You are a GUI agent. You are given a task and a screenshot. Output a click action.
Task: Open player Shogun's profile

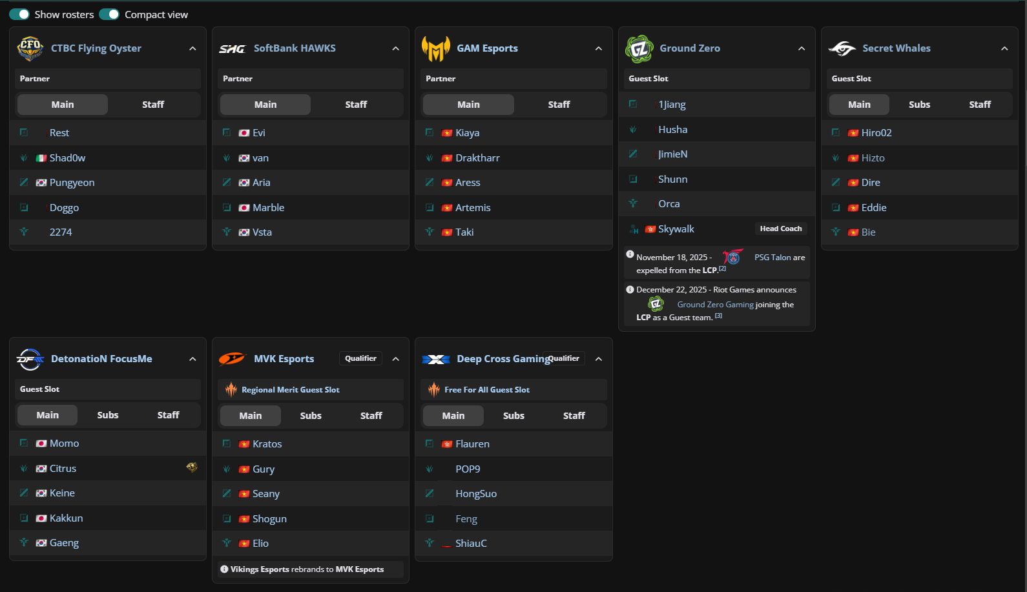click(269, 519)
